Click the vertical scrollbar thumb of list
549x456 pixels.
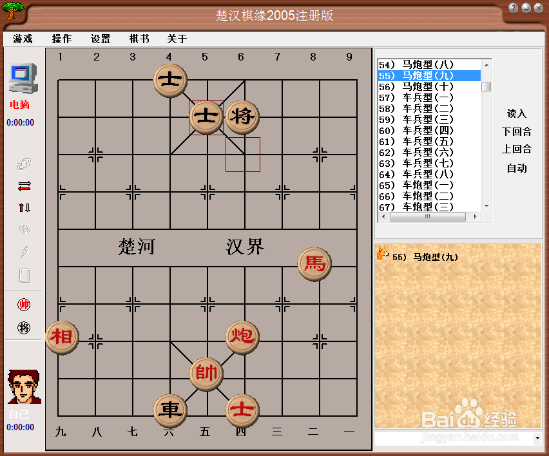tap(486, 86)
